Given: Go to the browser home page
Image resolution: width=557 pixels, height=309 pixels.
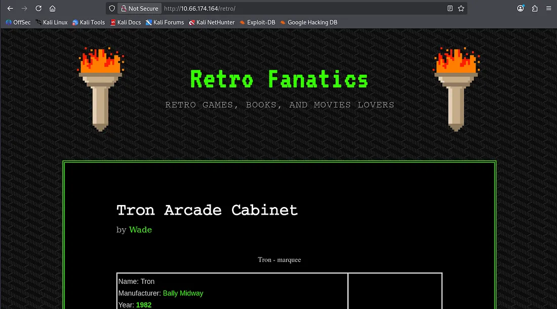Looking at the screenshot, I should (x=53, y=9).
